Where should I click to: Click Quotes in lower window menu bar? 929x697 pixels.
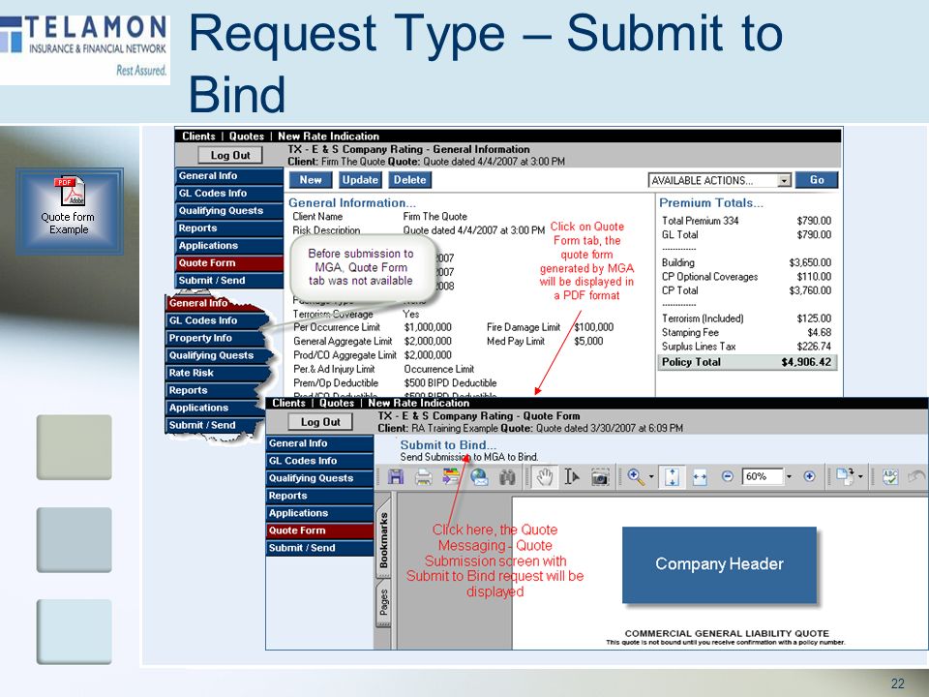337,403
